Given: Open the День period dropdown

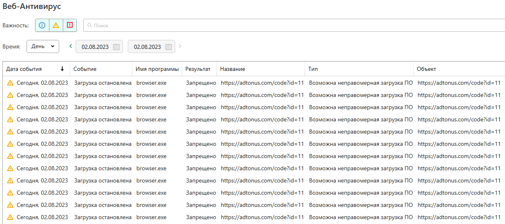Looking at the screenshot, I should point(43,46).
